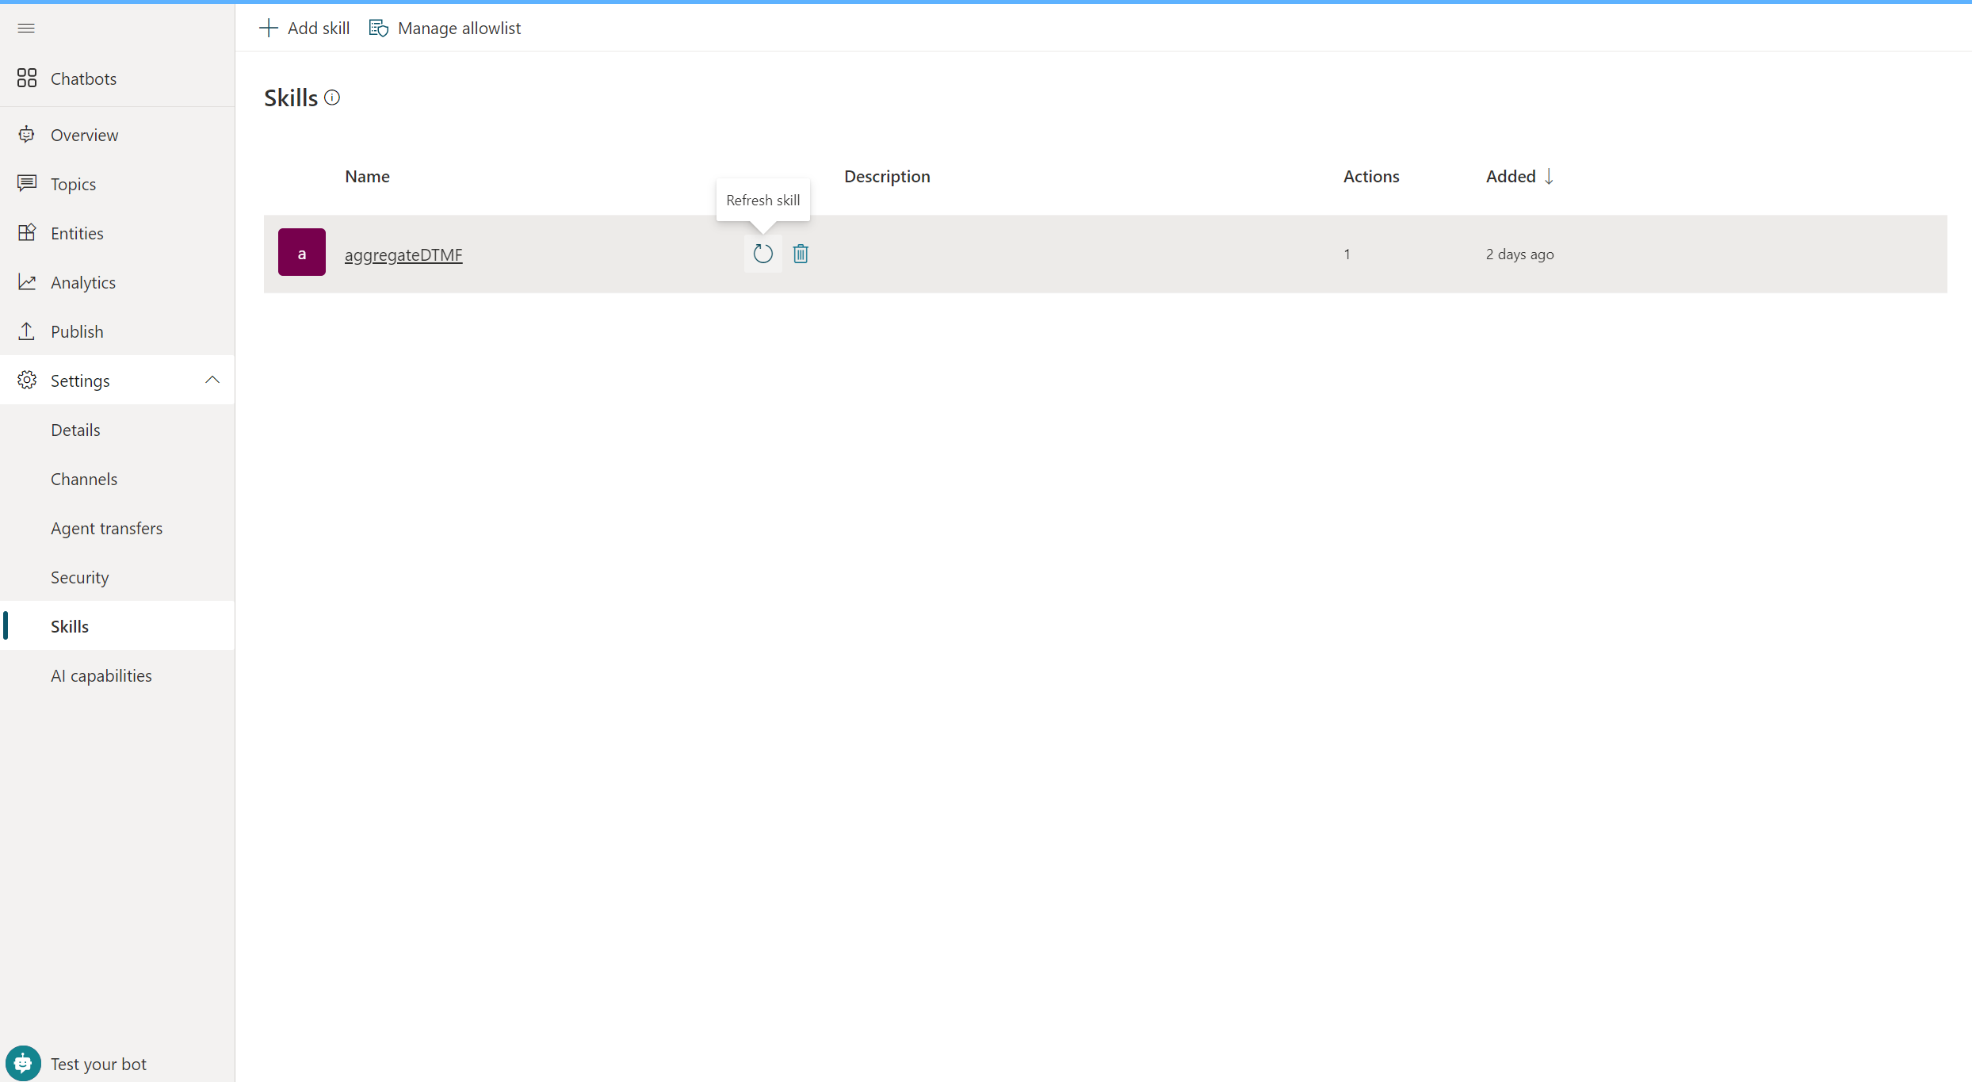Click the Skills page heading
1972x1082 pixels.
click(291, 97)
